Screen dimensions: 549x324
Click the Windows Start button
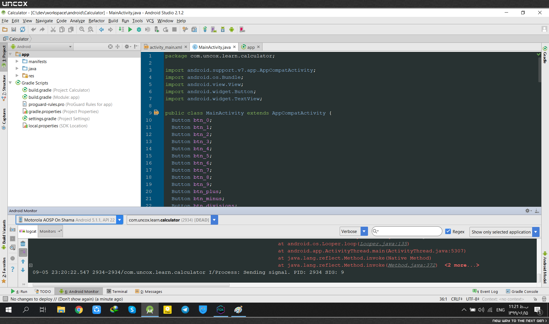(x=9, y=310)
